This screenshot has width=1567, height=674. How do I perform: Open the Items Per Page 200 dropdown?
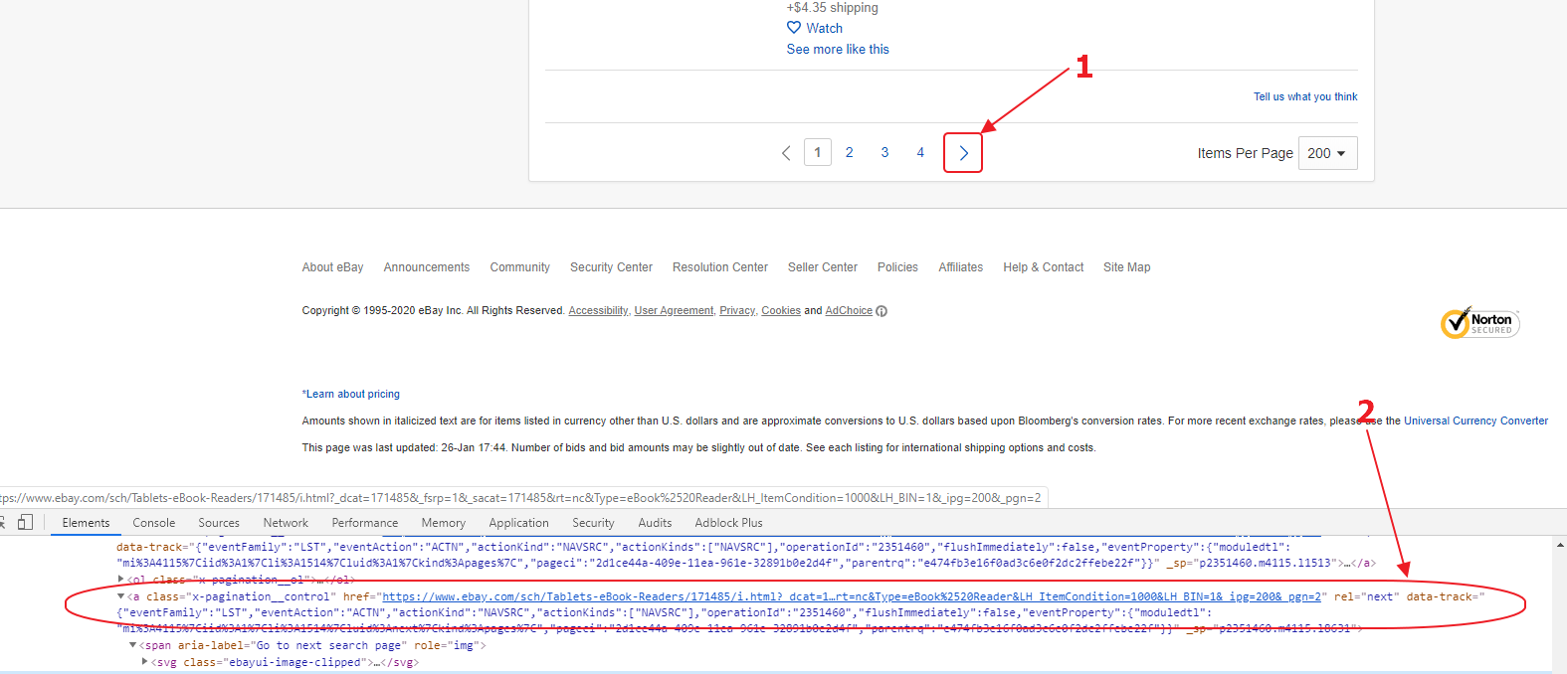1327,153
